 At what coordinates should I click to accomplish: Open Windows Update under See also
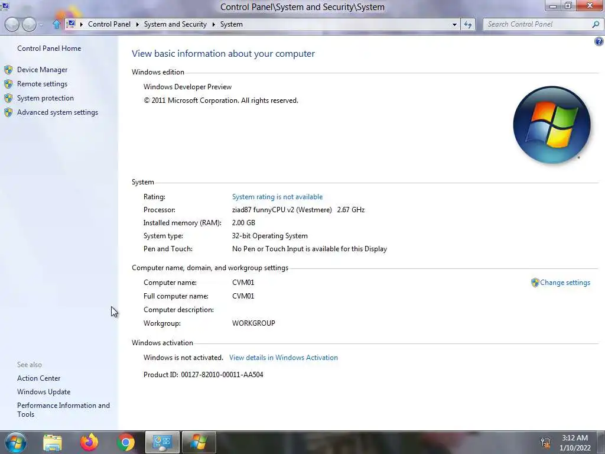[x=44, y=392]
